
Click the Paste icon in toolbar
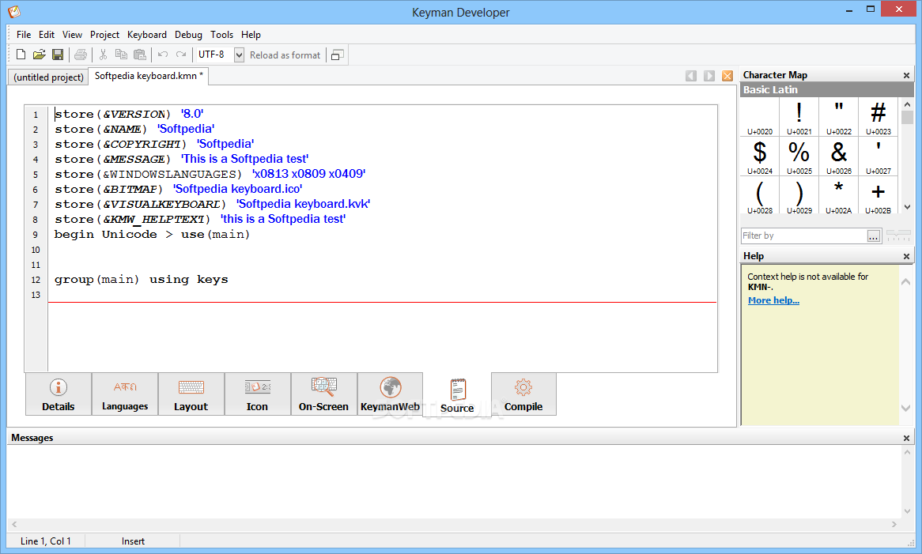(140, 55)
